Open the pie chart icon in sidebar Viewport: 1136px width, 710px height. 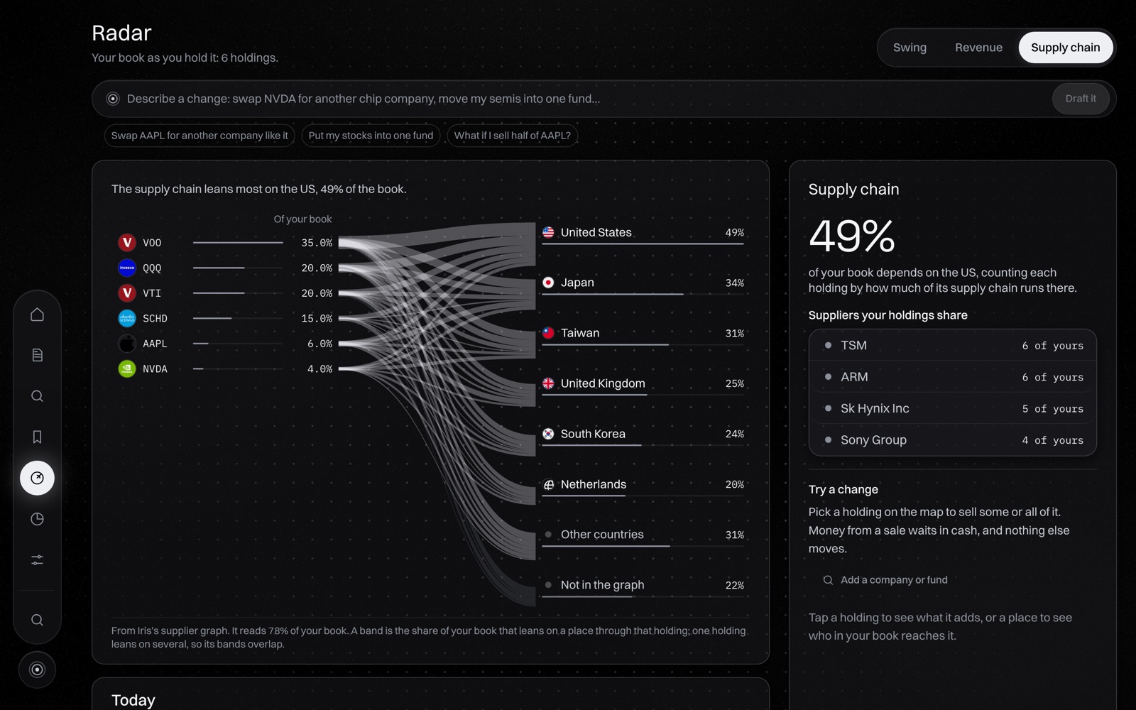(37, 519)
